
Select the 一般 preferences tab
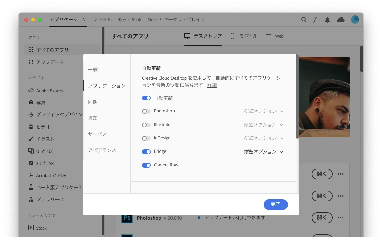(x=93, y=69)
